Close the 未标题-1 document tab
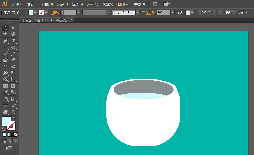This screenshot has height=155, width=254. click(72, 20)
